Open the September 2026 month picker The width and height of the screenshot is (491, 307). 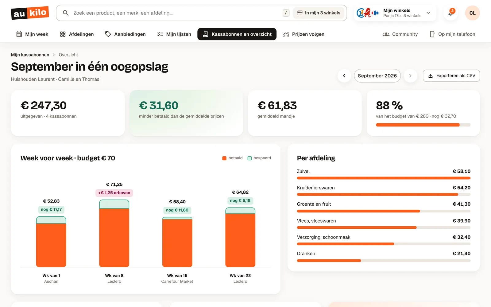(x=377, y=76)
